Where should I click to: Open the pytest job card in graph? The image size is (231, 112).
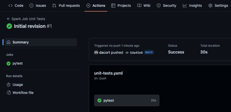click(x=127, y=100)
